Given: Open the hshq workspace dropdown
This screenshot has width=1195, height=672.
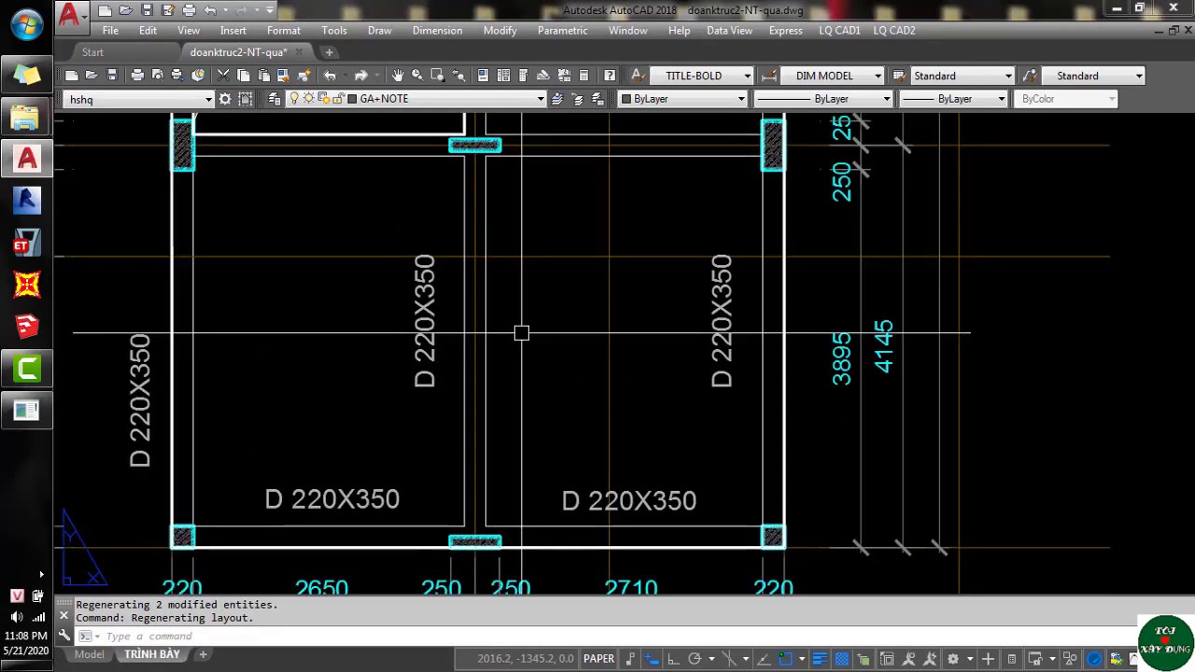Looking at the screenshot, I should point(208,99).
